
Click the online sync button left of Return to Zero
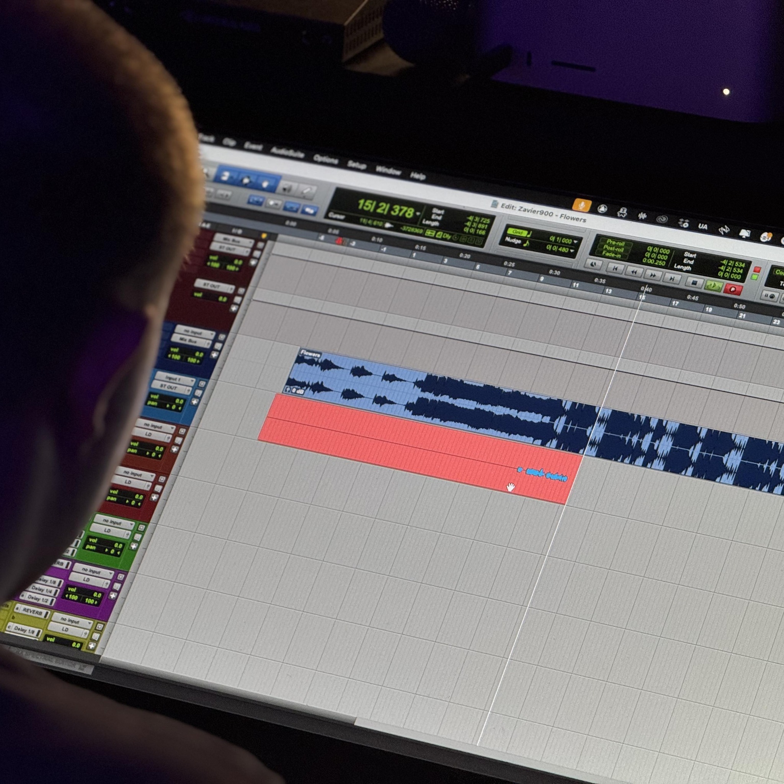(593, 265)
